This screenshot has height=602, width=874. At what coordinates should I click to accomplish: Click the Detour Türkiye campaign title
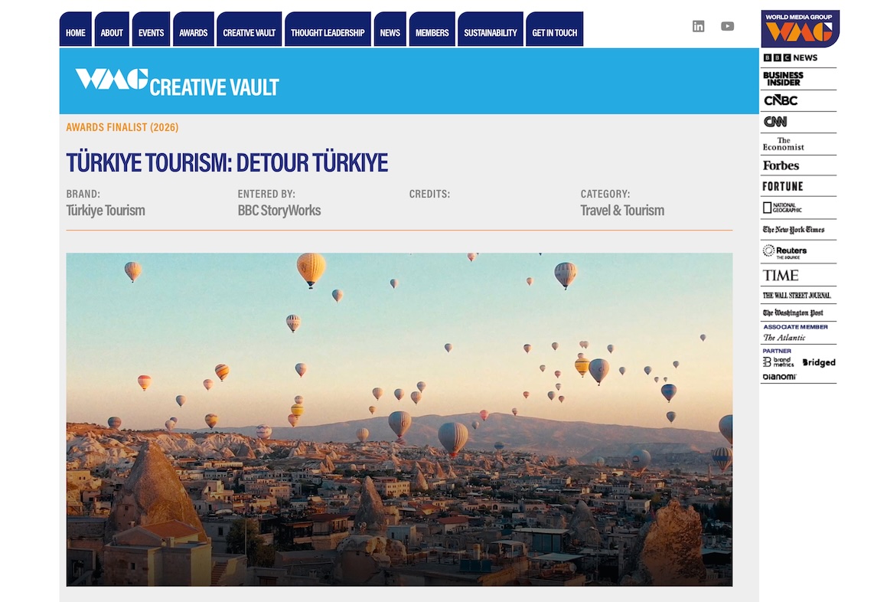[x=227, y=162]
